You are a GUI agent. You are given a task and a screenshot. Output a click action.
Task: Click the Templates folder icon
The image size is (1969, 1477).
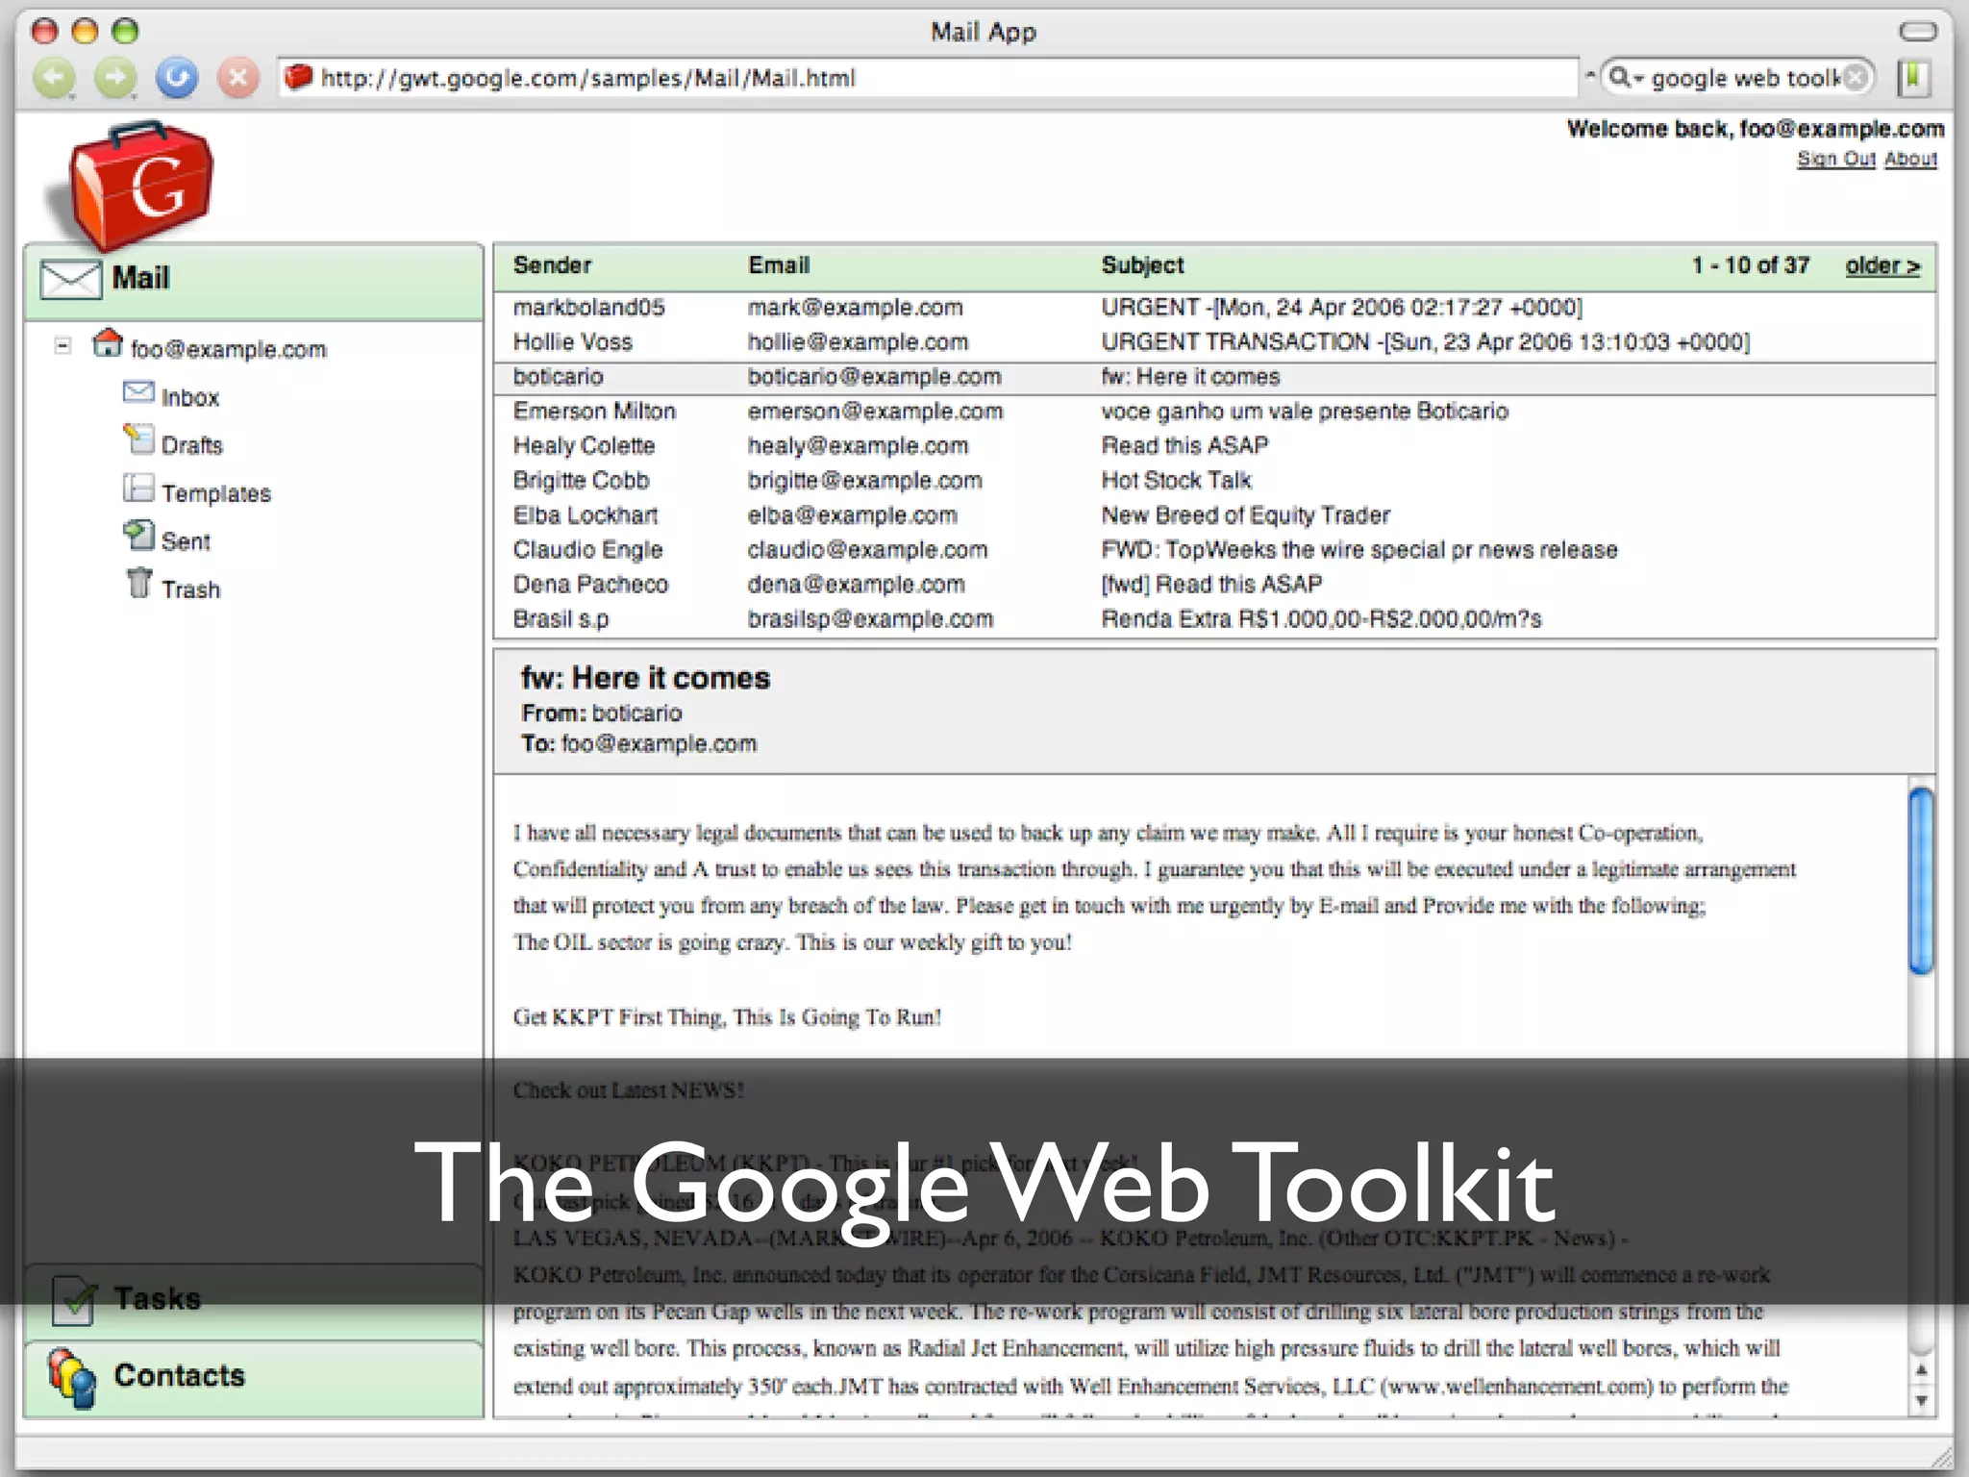(x=138, y=488)
